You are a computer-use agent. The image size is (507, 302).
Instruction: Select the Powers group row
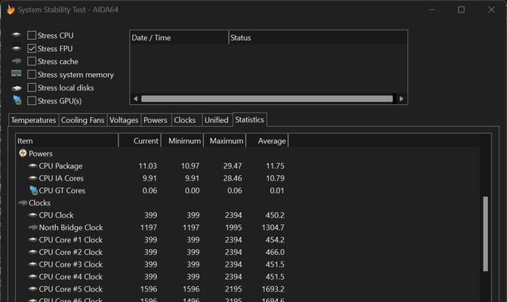pyautogui.click(x=41, y=153)
